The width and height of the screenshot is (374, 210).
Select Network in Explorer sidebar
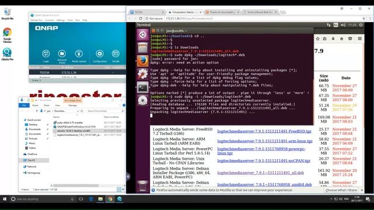tap(32, 167)
